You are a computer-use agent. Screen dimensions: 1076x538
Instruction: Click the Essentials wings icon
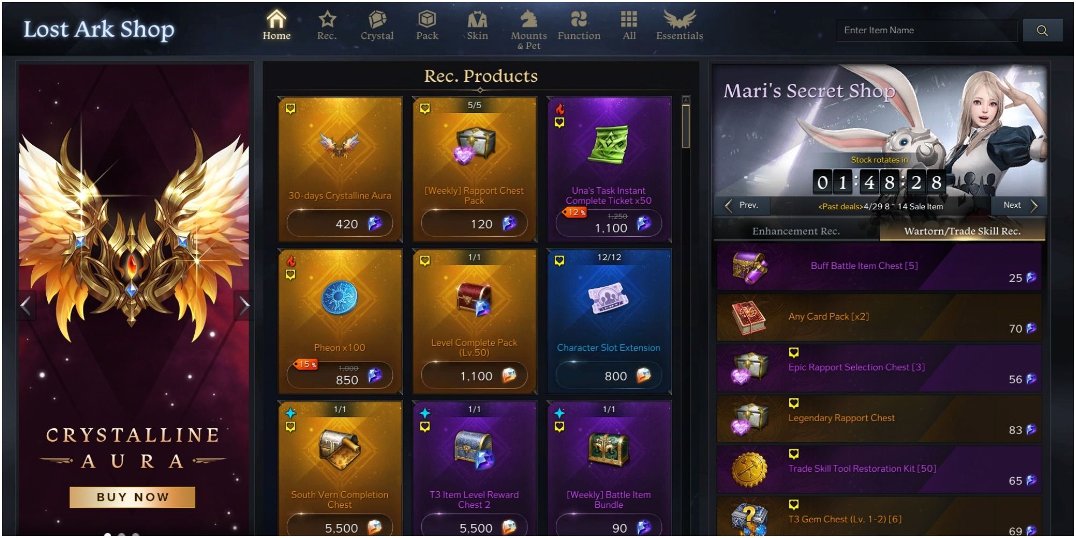click(679, 20)
